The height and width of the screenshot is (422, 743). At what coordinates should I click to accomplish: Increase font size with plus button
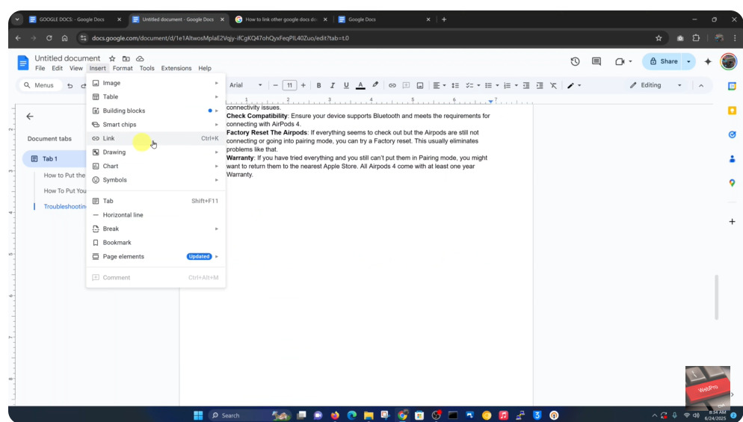pyautogui.click(x=303, y=85)
